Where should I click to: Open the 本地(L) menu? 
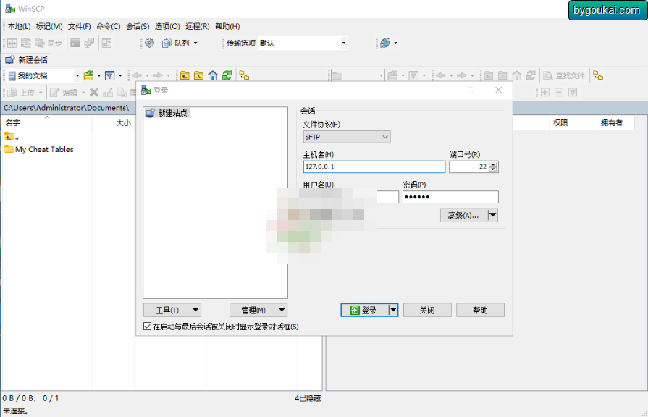[19, 26]
